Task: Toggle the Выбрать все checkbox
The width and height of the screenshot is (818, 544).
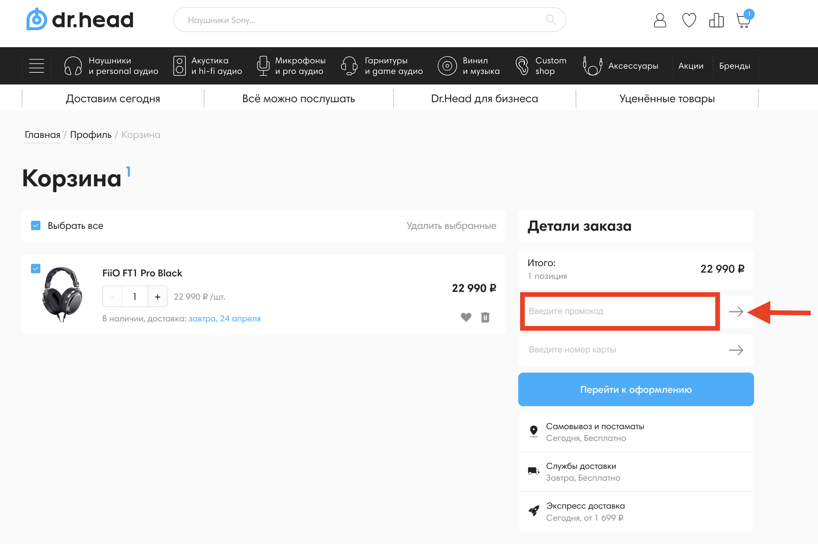Action: click(x=36, y=225)
